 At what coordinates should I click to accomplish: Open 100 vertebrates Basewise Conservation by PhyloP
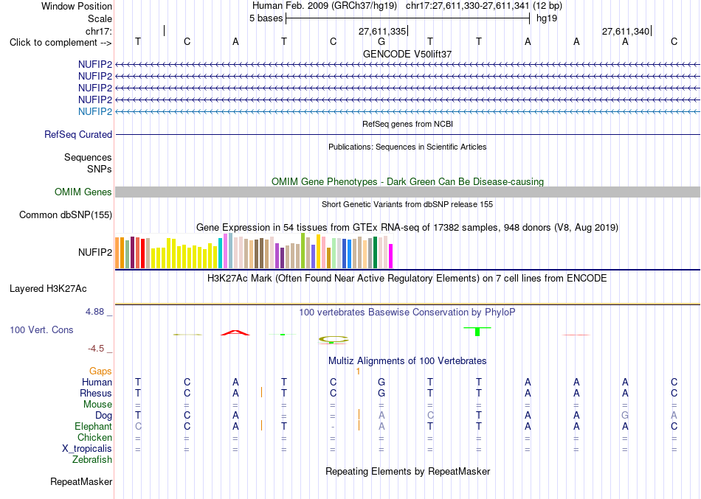click(407, 313)
